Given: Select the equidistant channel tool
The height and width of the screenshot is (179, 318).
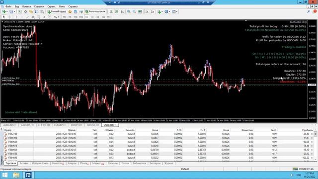Looking at the screenshot, I should click(x=33, y=17).
